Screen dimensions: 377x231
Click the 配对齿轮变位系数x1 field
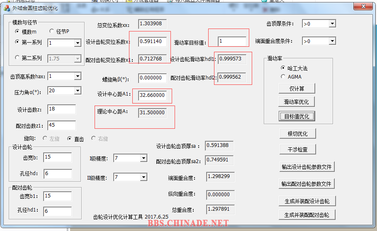pos(153,59)
